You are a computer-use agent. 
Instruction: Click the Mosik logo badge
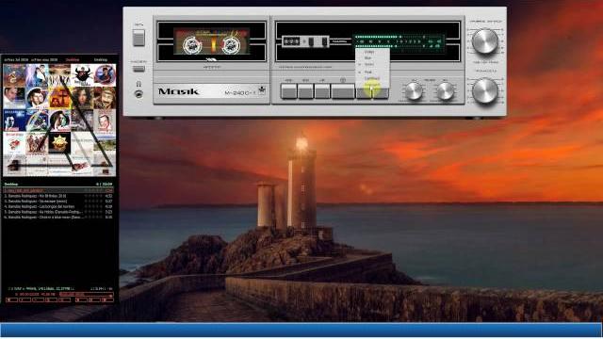(x=178, y=91)
